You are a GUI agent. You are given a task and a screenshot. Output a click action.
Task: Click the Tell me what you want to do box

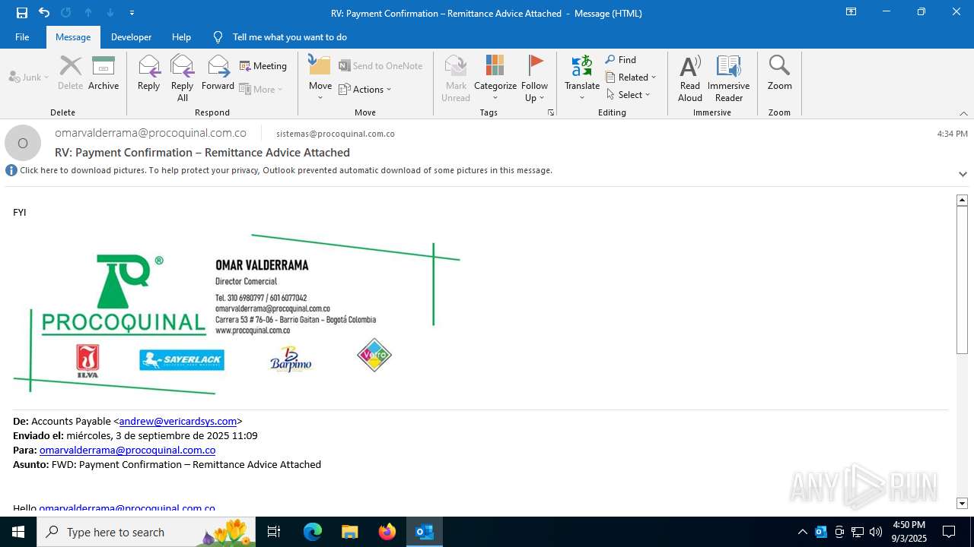[x=289, y=36]
